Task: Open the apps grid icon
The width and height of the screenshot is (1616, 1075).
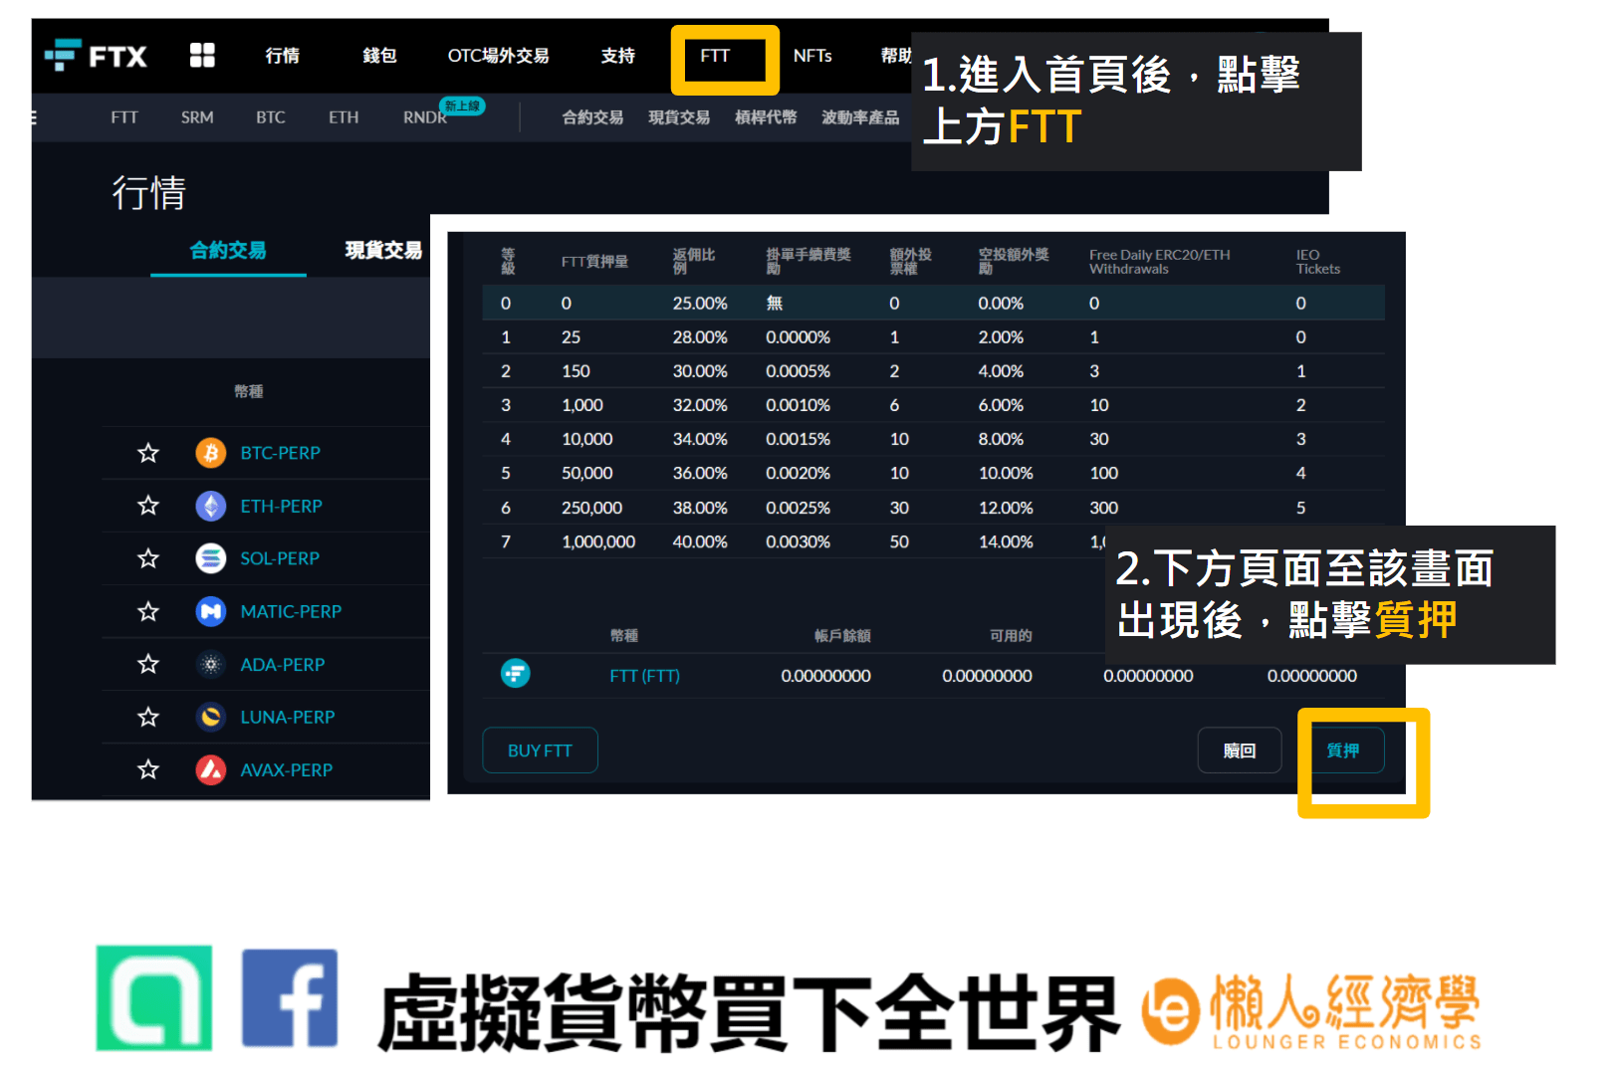Action: tap(202, 55)
